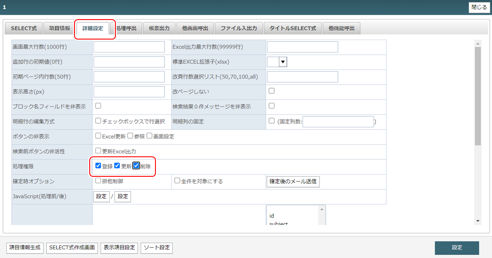Click the 検索前ボタンの非活性 row label
Image resolution: width=492 pixels, height=258 pixels.
tap(39, 152)
